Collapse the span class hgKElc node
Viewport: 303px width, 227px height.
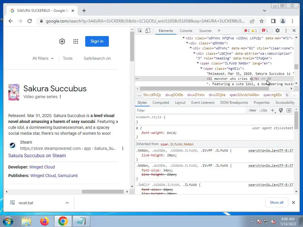click(x=201, y=68)
